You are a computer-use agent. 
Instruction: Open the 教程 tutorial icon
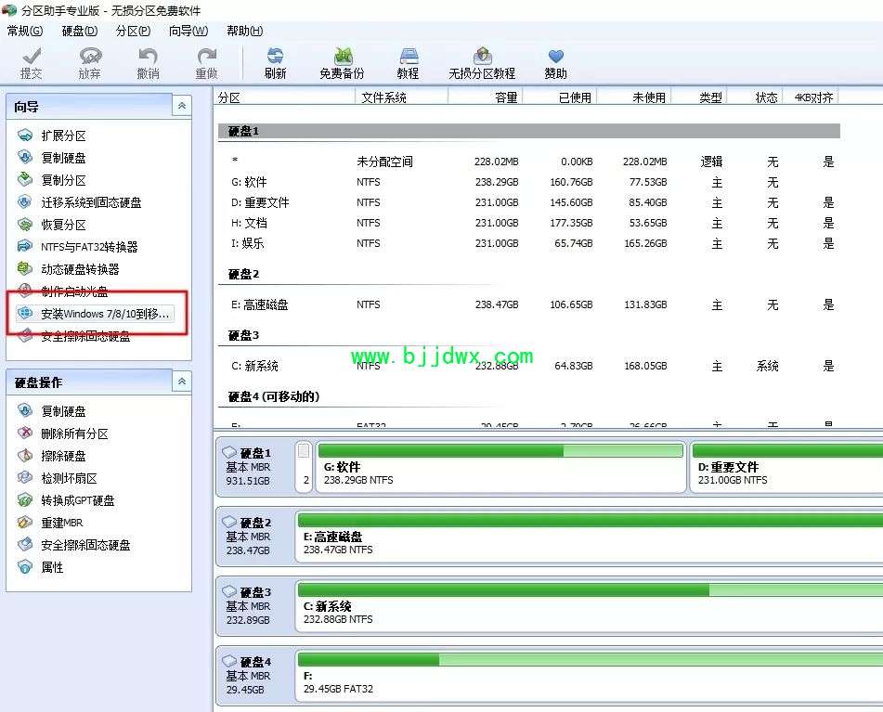pos(408,63)
